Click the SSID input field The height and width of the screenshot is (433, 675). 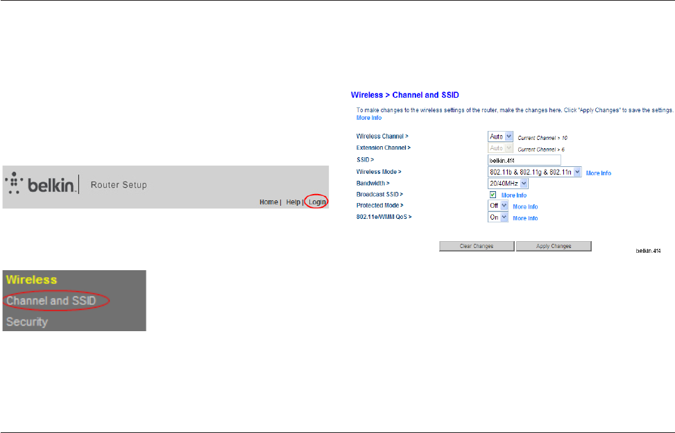click(x=524, y=161)
